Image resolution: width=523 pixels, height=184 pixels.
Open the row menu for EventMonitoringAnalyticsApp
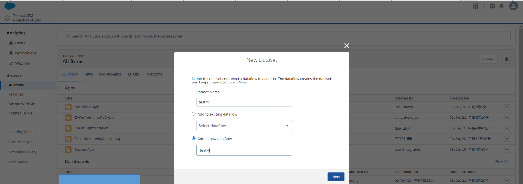click(x=507, y=139)
